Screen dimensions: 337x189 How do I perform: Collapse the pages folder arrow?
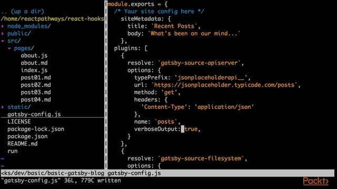(9, 48)
